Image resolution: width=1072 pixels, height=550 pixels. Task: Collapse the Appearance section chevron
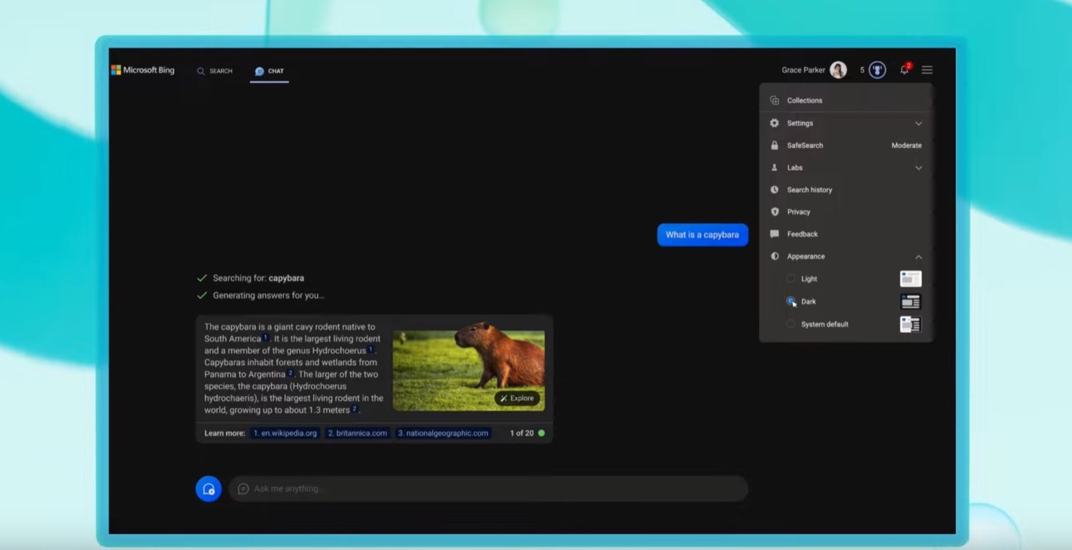[x=919, y=257]
